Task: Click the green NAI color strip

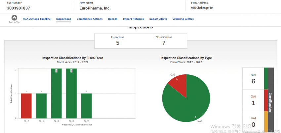Action: click(x=266, y=78)
